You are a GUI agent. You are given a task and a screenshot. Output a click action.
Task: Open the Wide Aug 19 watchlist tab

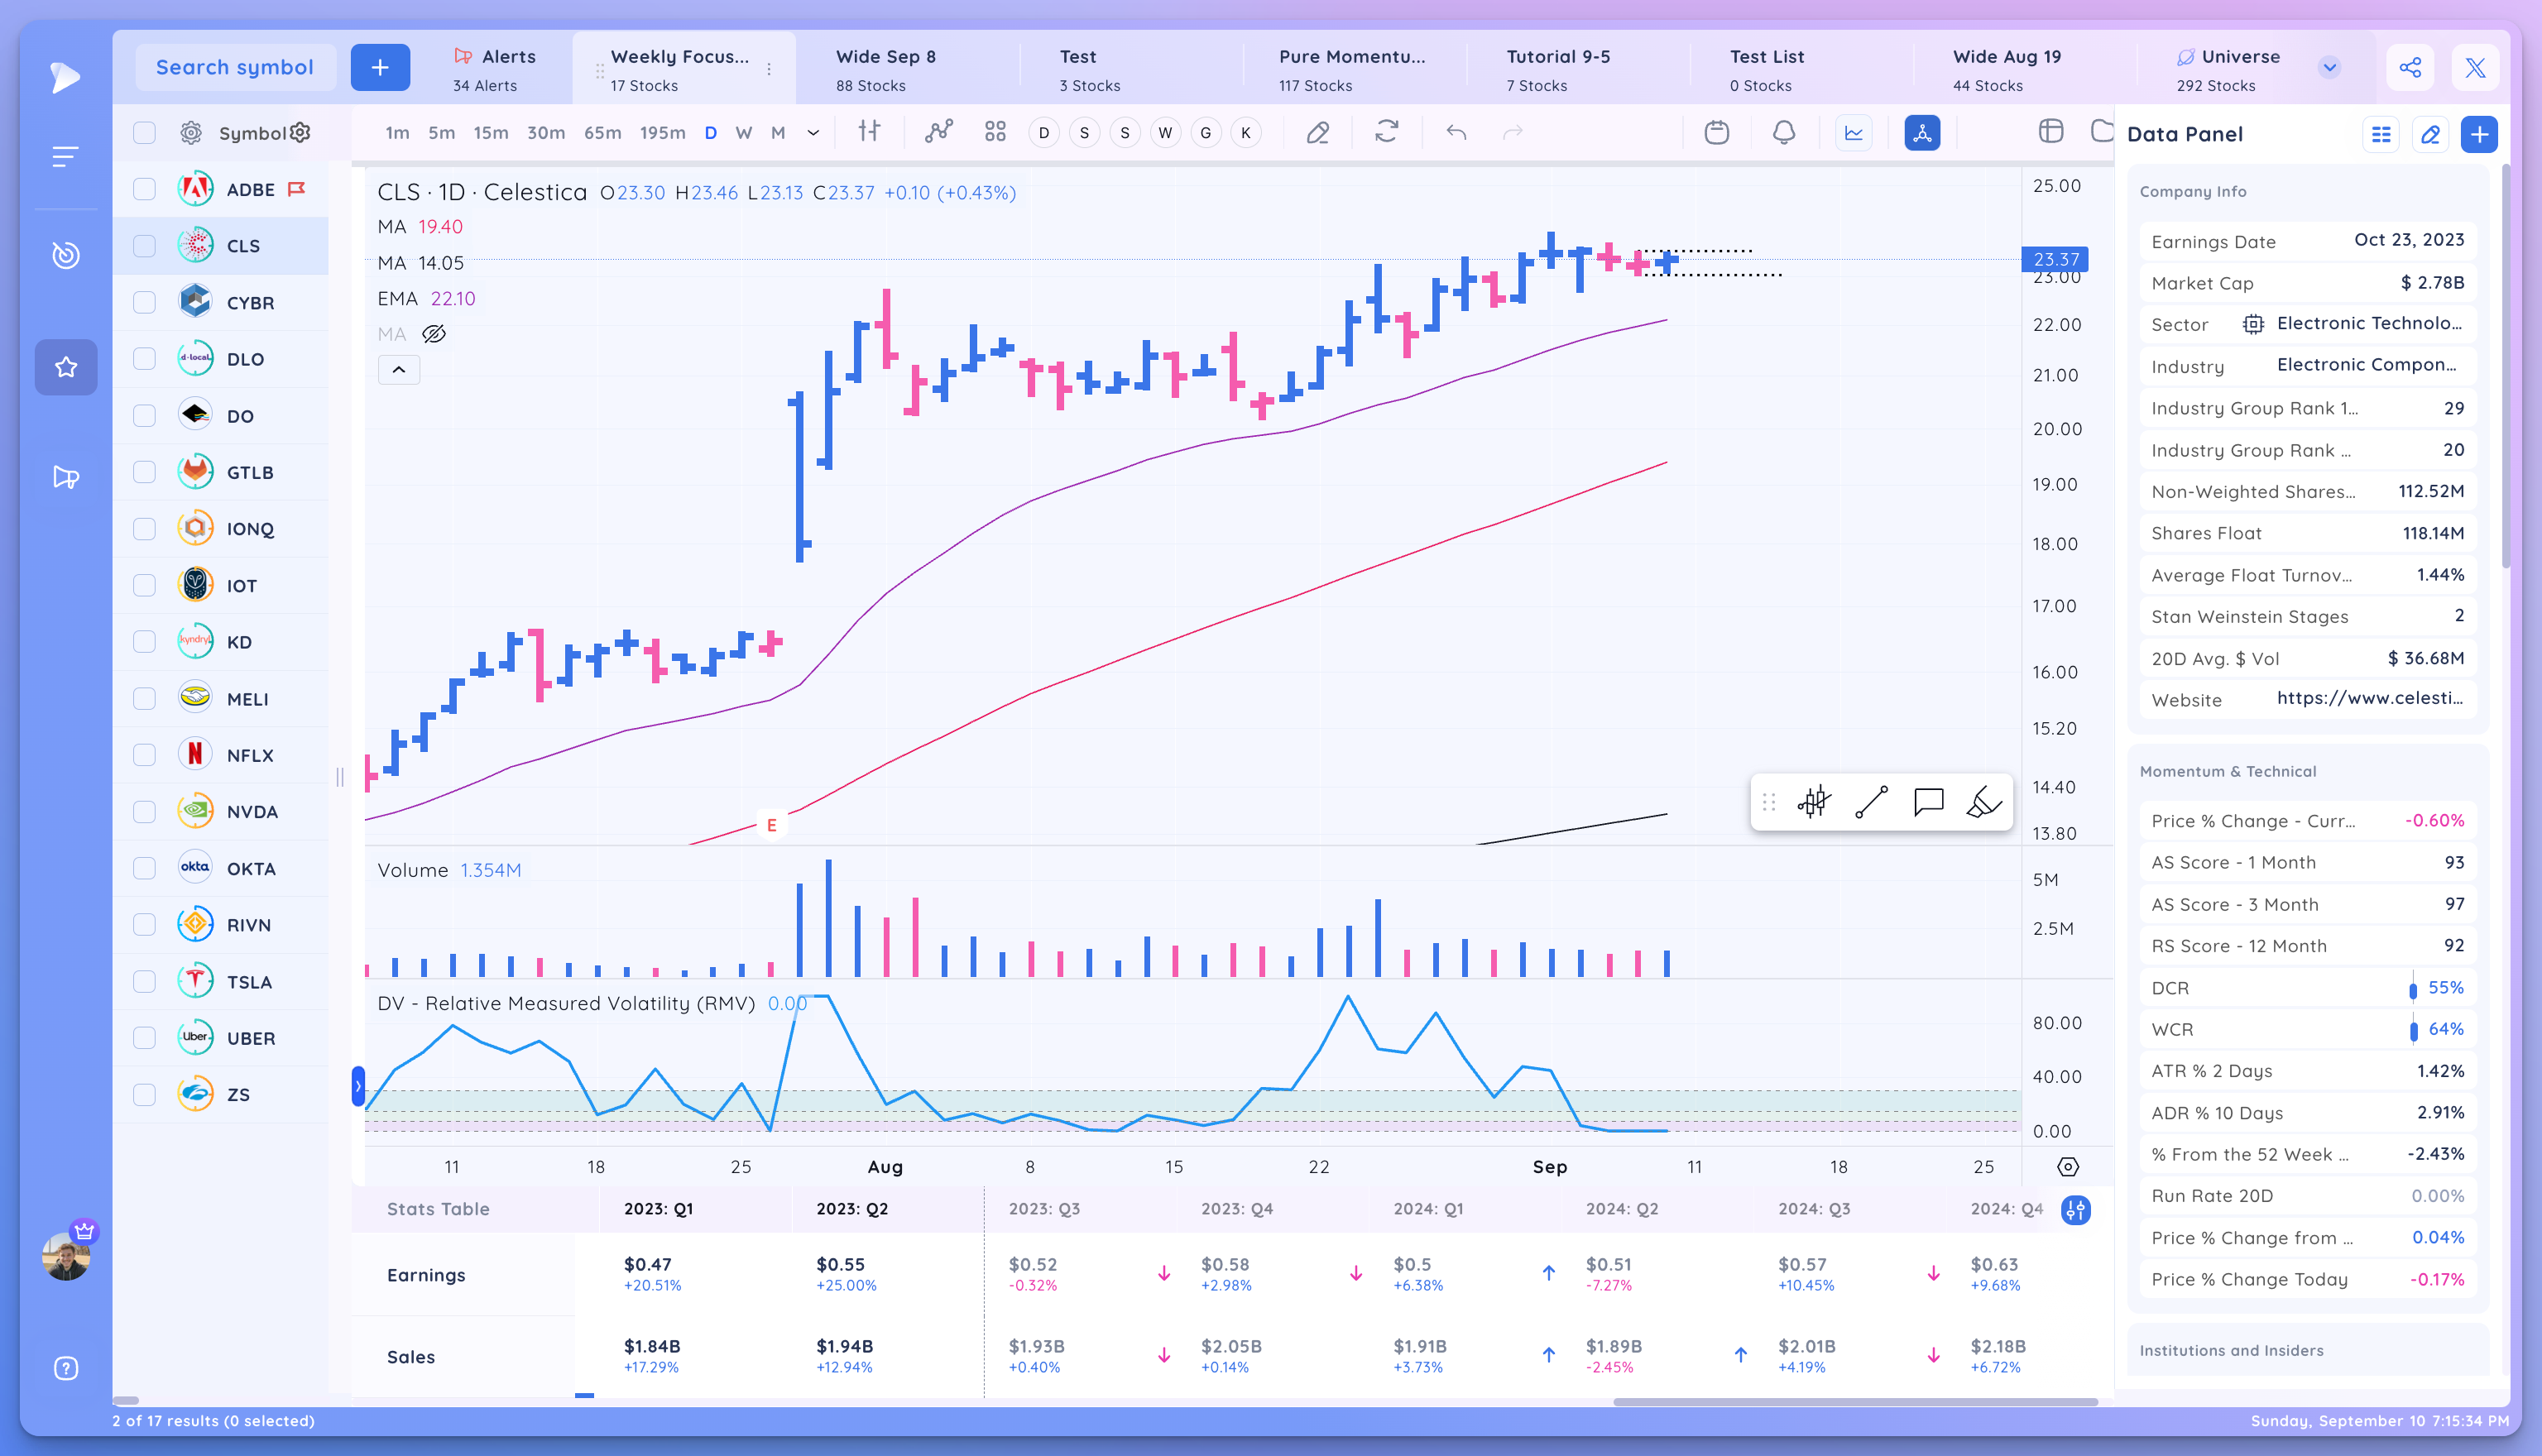click(x=2006, y=69)
